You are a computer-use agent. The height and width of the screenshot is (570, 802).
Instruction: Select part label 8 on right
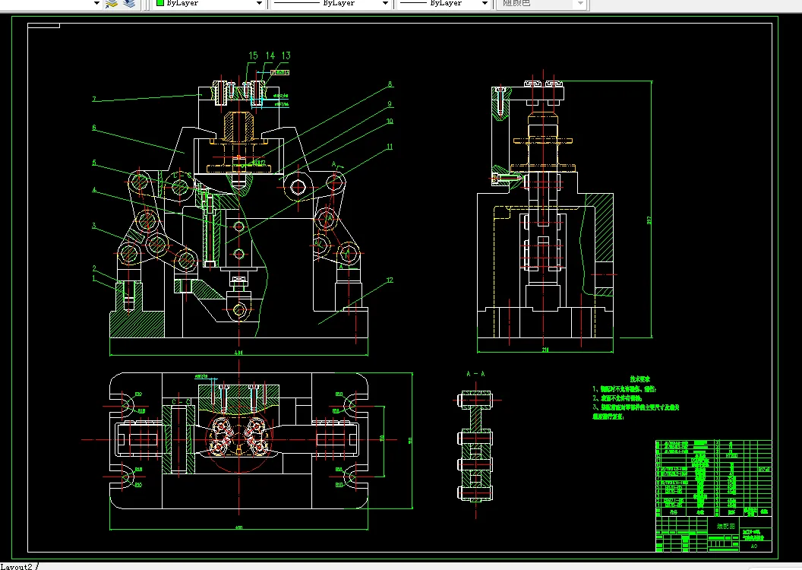390,84
